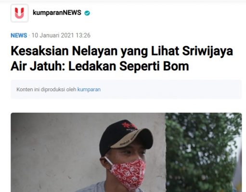Click the headline line 'Air Jatuh: Ledakan Seperti Bom'
Image resolution: width=246 pixels, height=192 pixels.
tap(100, 66)
